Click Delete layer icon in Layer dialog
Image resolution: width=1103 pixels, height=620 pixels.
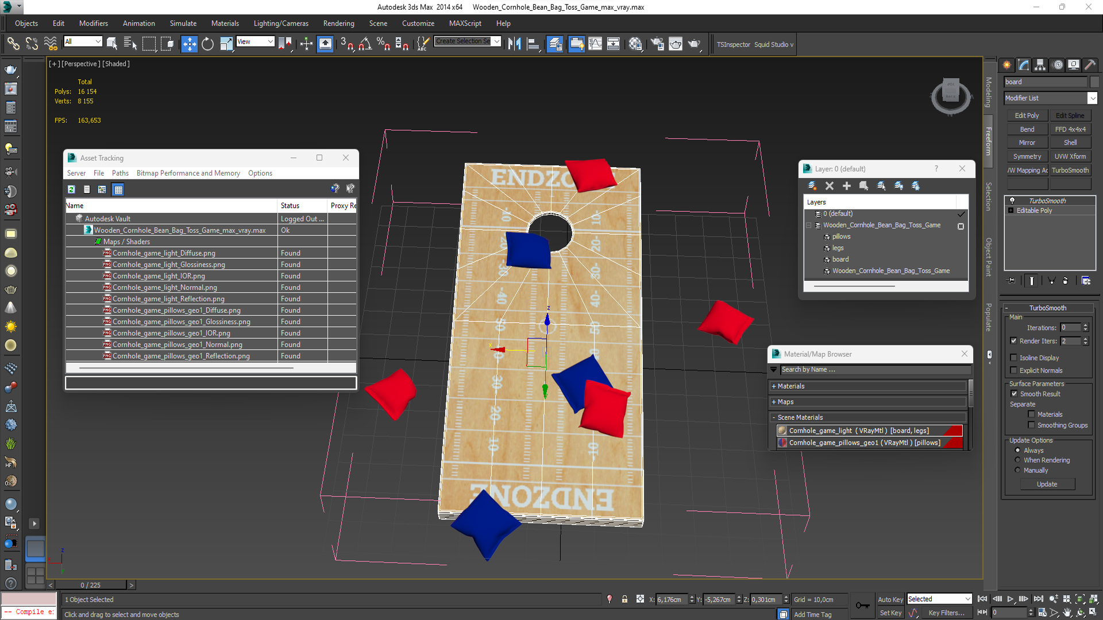(829, 185)
